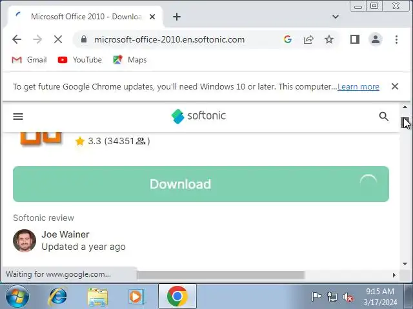413x309 pixels.
Task: Click the vertical scrollbar up arrow
Action: coord(405,107)
